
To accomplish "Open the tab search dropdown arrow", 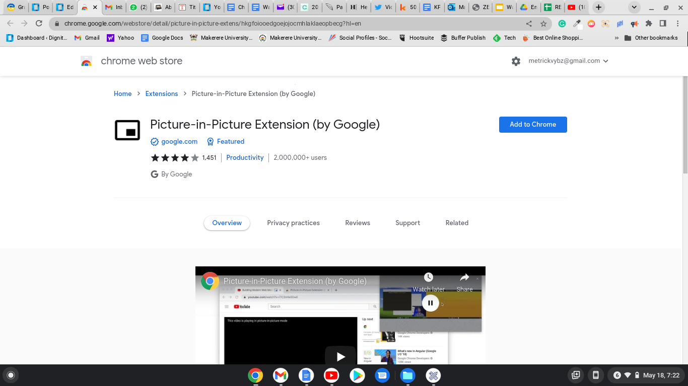I will tap(634, 8).
